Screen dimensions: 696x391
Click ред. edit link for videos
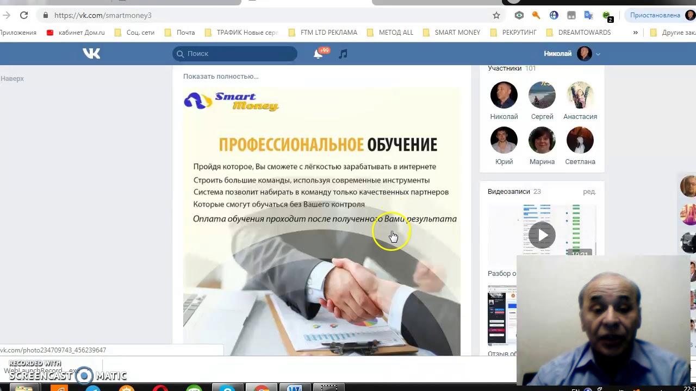click(x=589, y=192)
